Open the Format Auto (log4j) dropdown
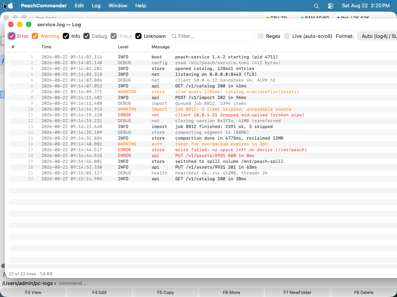 pyautogui.click(x=377, y=36)
